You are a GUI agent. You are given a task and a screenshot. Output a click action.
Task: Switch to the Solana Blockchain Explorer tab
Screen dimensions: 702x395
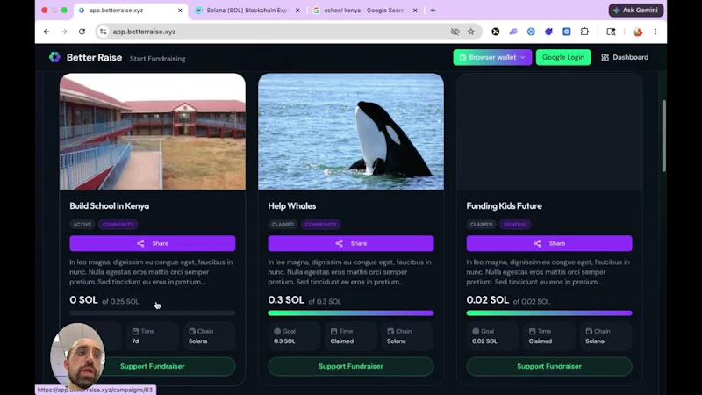coord(247,10)
